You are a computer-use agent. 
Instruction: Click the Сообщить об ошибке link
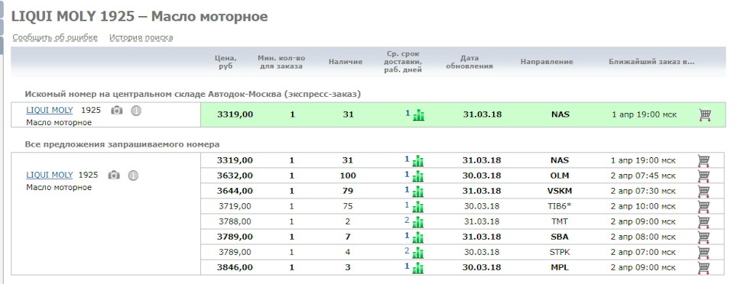tap(55, 37)
